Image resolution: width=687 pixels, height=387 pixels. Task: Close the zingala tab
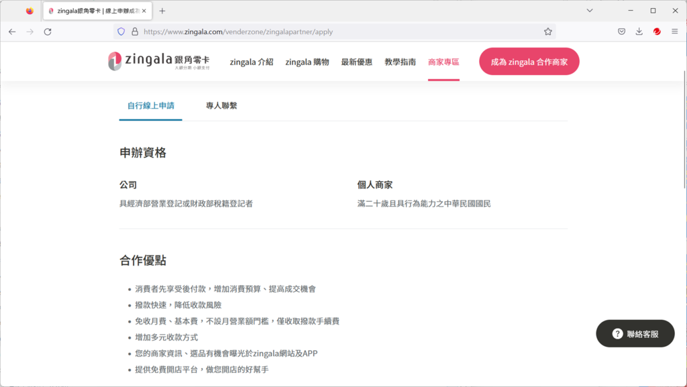point(144,11)
